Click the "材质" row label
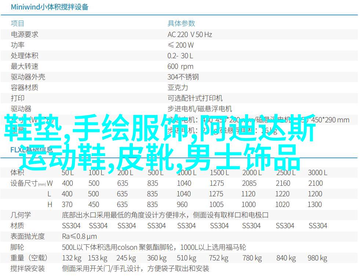Image resolution: width=359 pixels, height=278 pixels. (17, 226)
